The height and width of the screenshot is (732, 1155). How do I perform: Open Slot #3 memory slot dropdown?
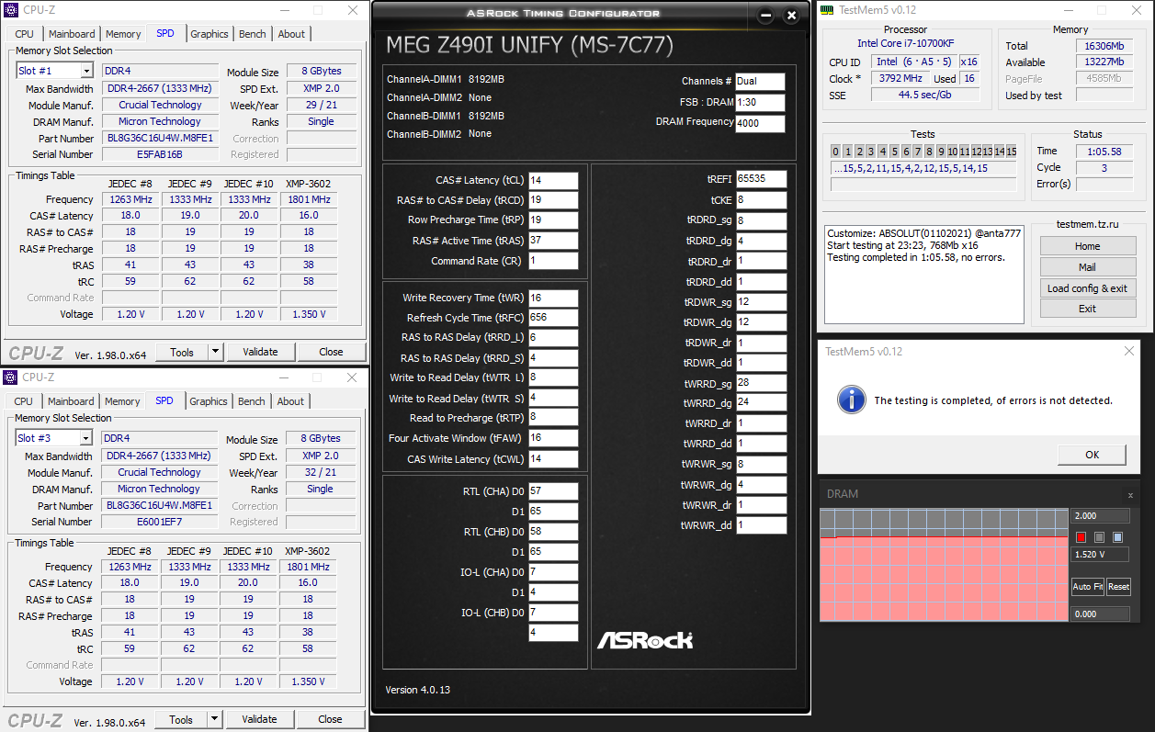point(85,439)
